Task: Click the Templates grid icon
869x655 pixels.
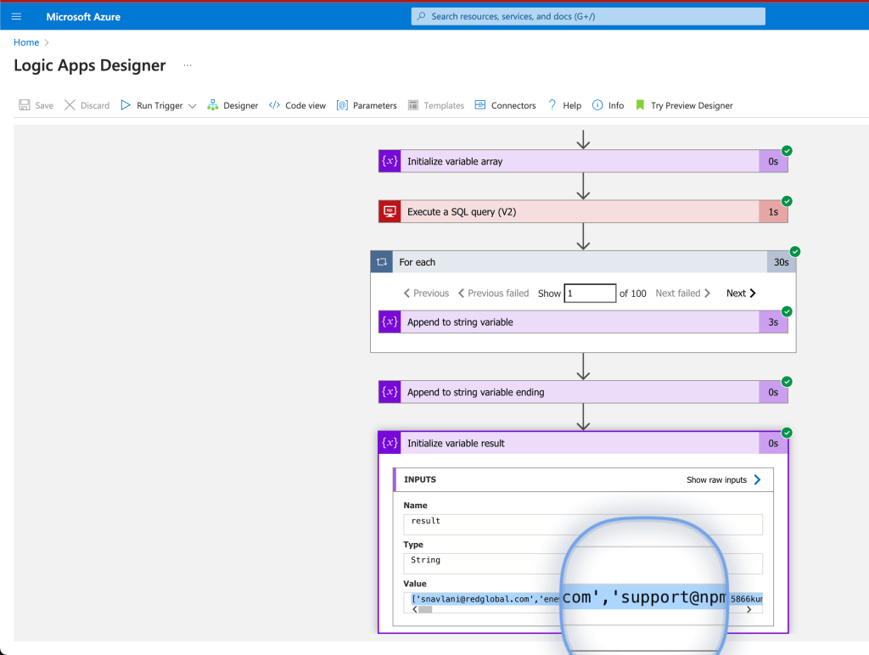Action: click(x=413, y=105)
